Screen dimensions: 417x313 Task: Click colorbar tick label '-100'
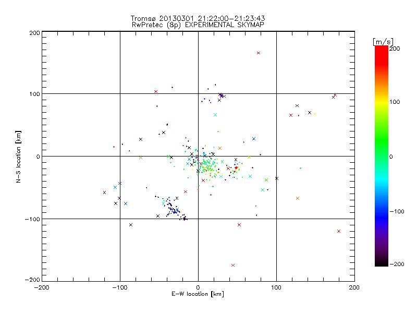click(x=397, y=211)
